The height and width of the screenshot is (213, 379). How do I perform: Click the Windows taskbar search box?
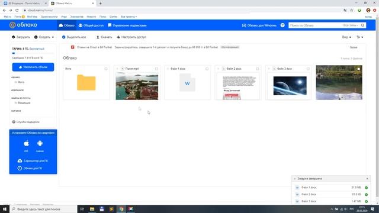tap(43, 209)
